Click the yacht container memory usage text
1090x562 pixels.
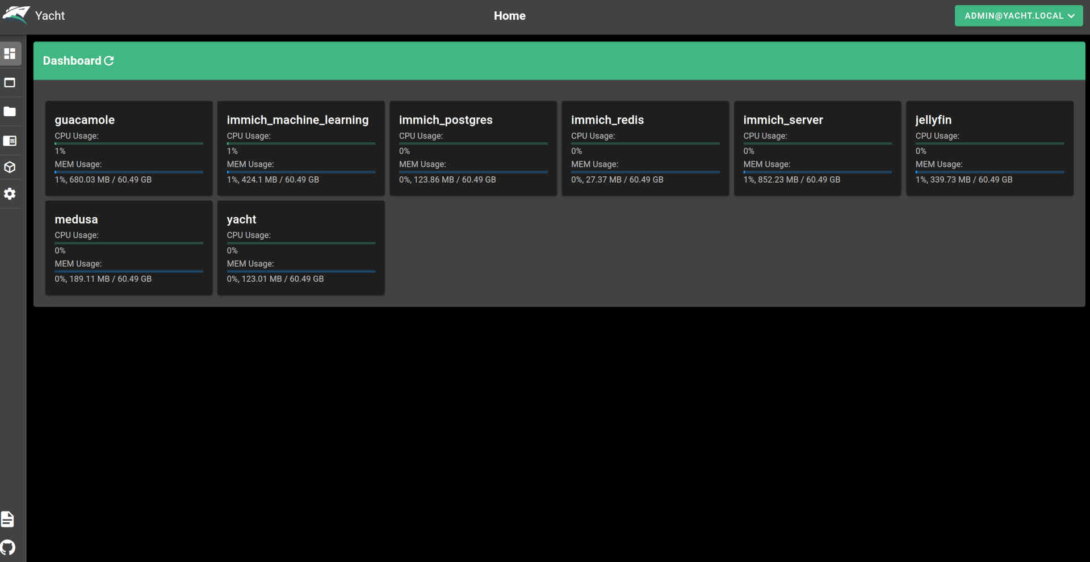pyautogui.click(x=275, y=279)
